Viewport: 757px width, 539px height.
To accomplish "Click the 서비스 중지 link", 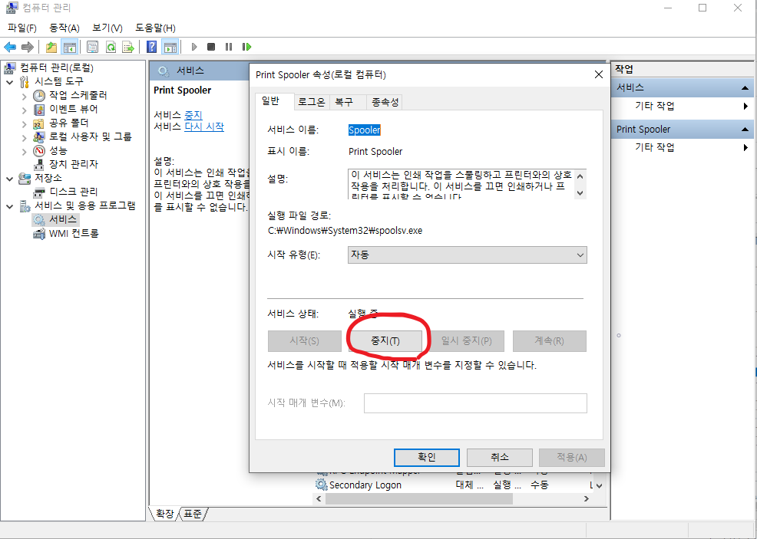I will (x=193, y=115).
